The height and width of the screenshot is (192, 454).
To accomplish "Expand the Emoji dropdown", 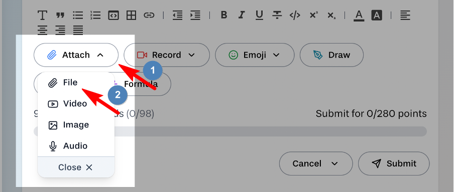I will pos(255,55).
